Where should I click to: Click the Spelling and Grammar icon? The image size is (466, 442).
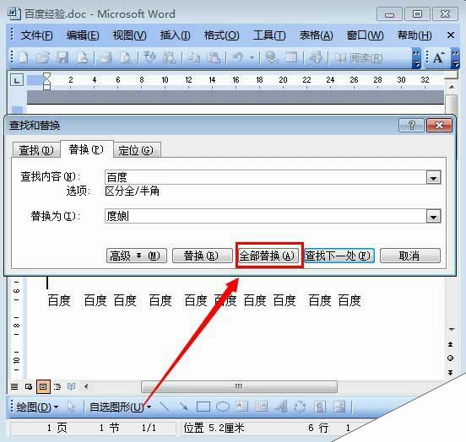(149, 57)
